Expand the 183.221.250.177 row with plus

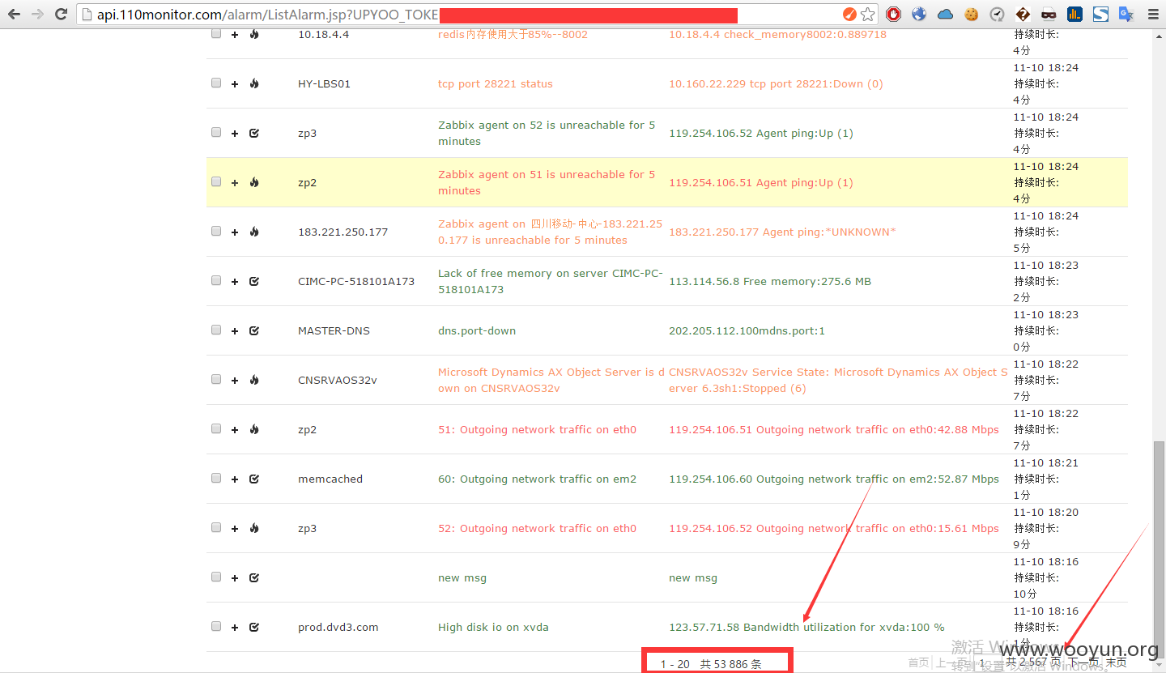(235, 232)
